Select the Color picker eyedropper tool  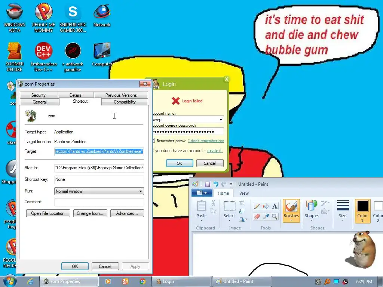click(266, 216)
